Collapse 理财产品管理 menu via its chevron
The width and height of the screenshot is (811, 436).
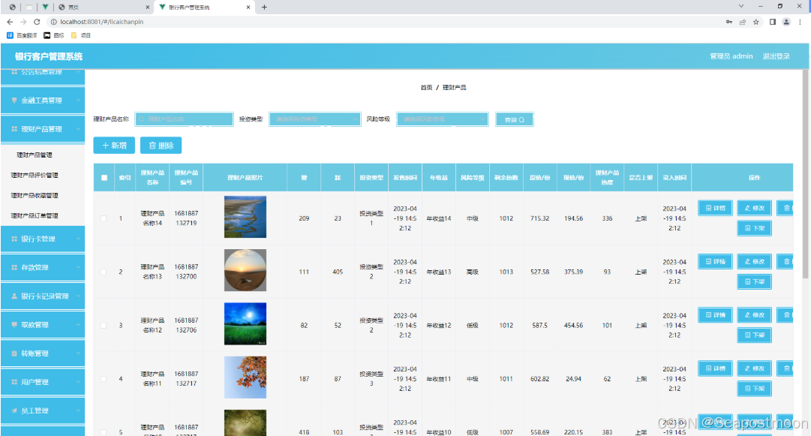tap(78, 129)
